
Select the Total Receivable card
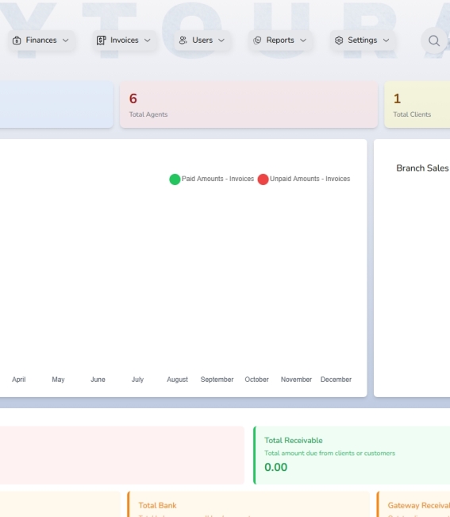pos(352,455)
